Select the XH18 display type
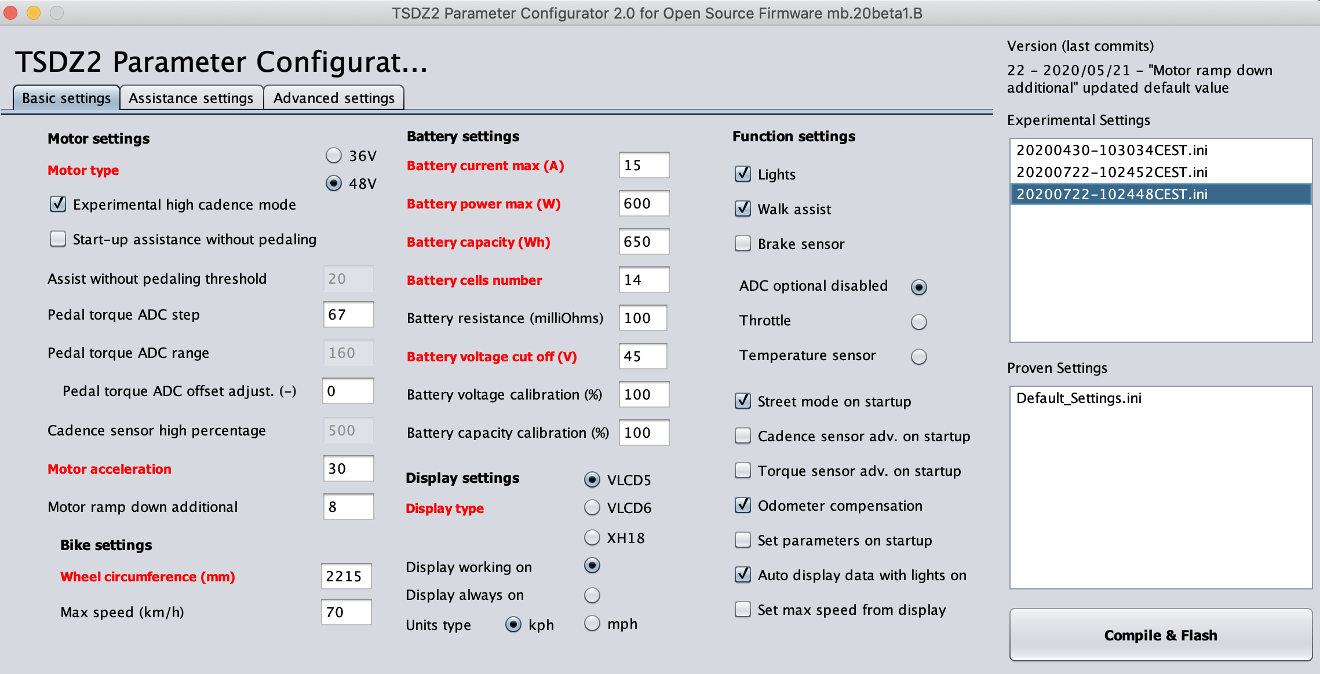This screenshot has width=1320, height=674. pyautogui.click(x=592, y=537)
